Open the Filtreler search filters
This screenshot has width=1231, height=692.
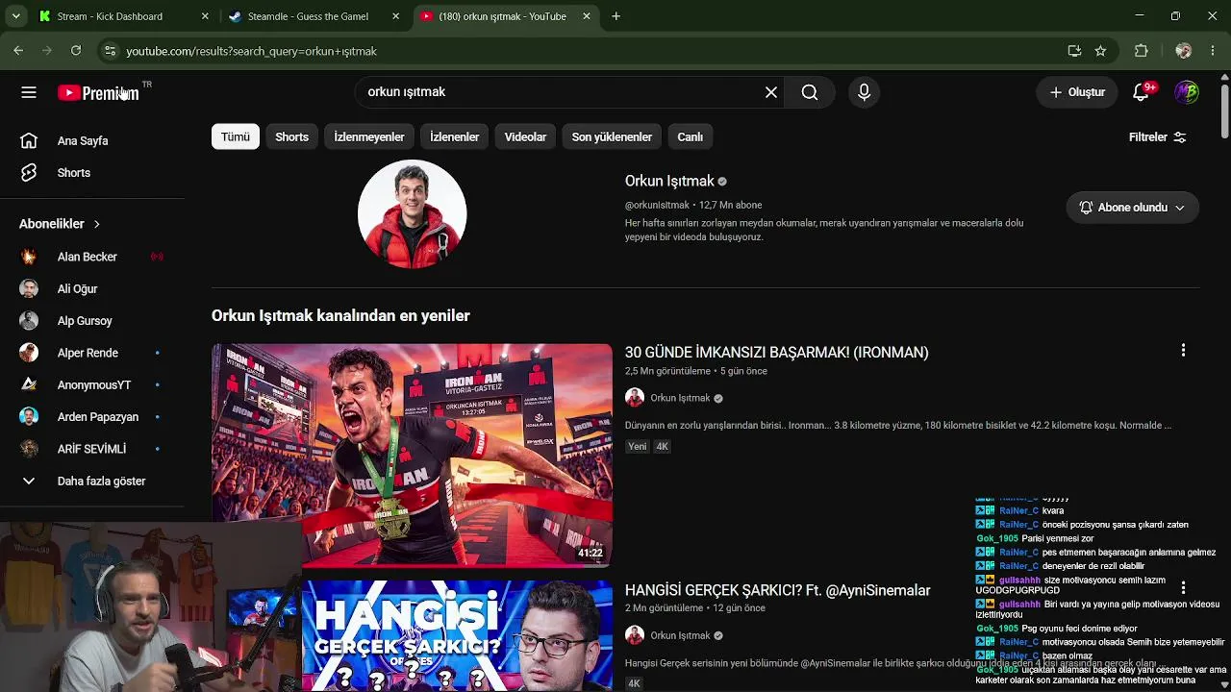coord(1158,137)
